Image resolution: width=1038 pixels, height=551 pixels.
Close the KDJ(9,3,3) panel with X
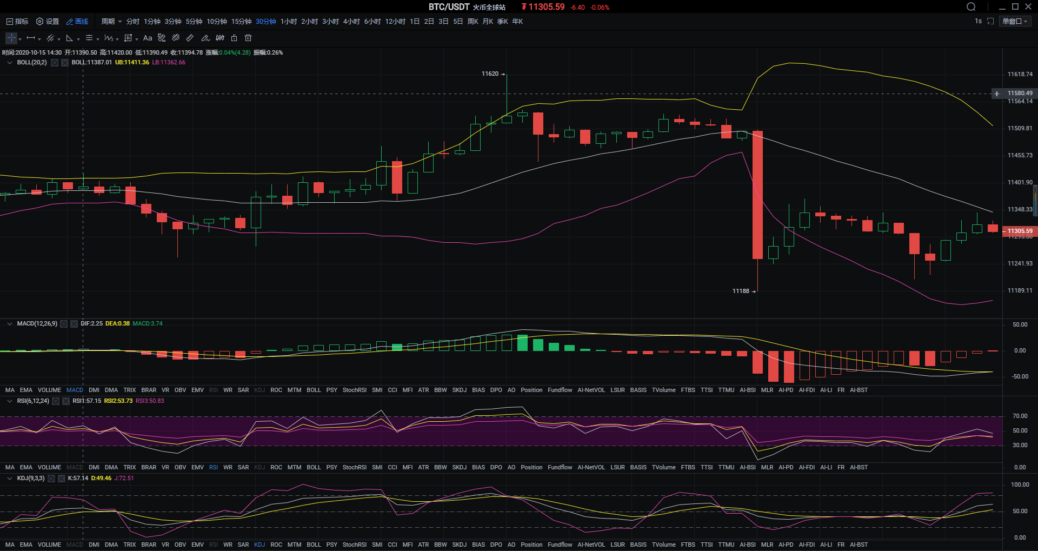62,479
